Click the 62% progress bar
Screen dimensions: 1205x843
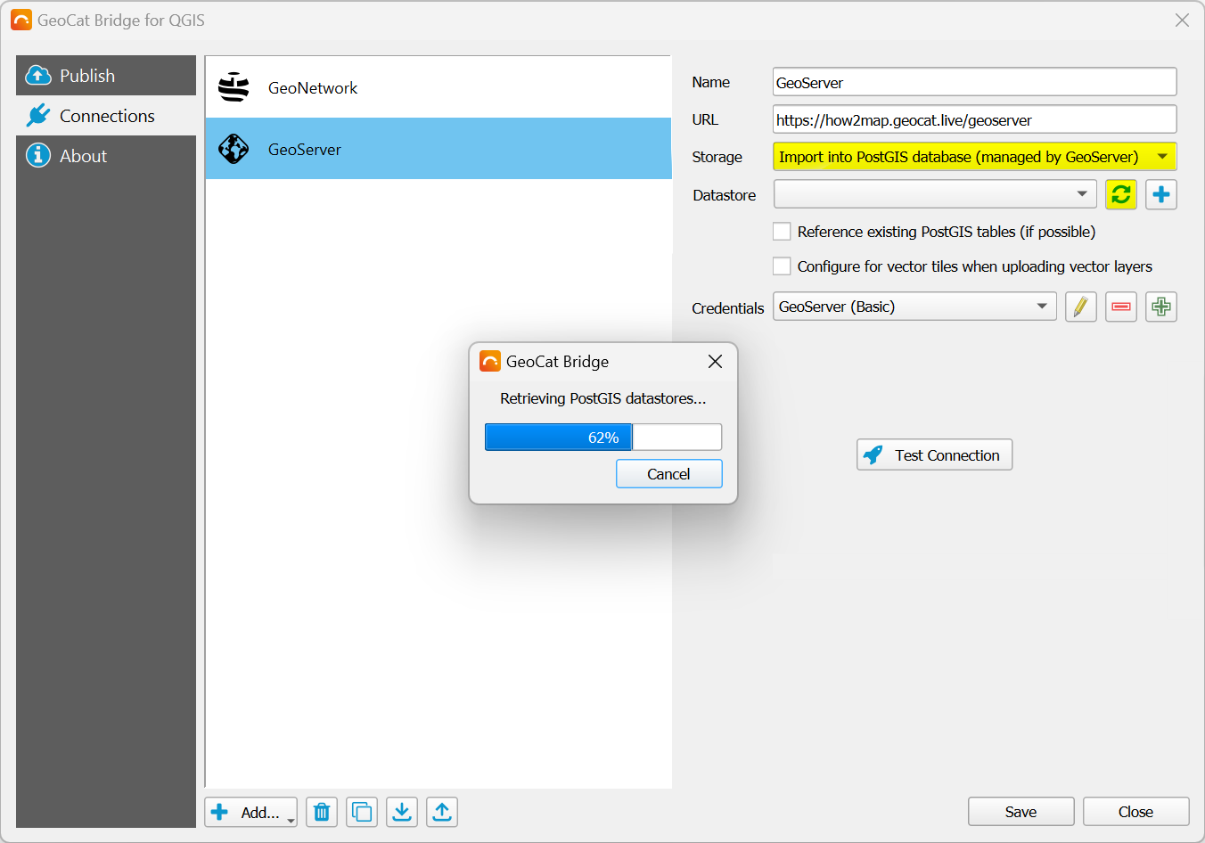[x=602, y=438]
